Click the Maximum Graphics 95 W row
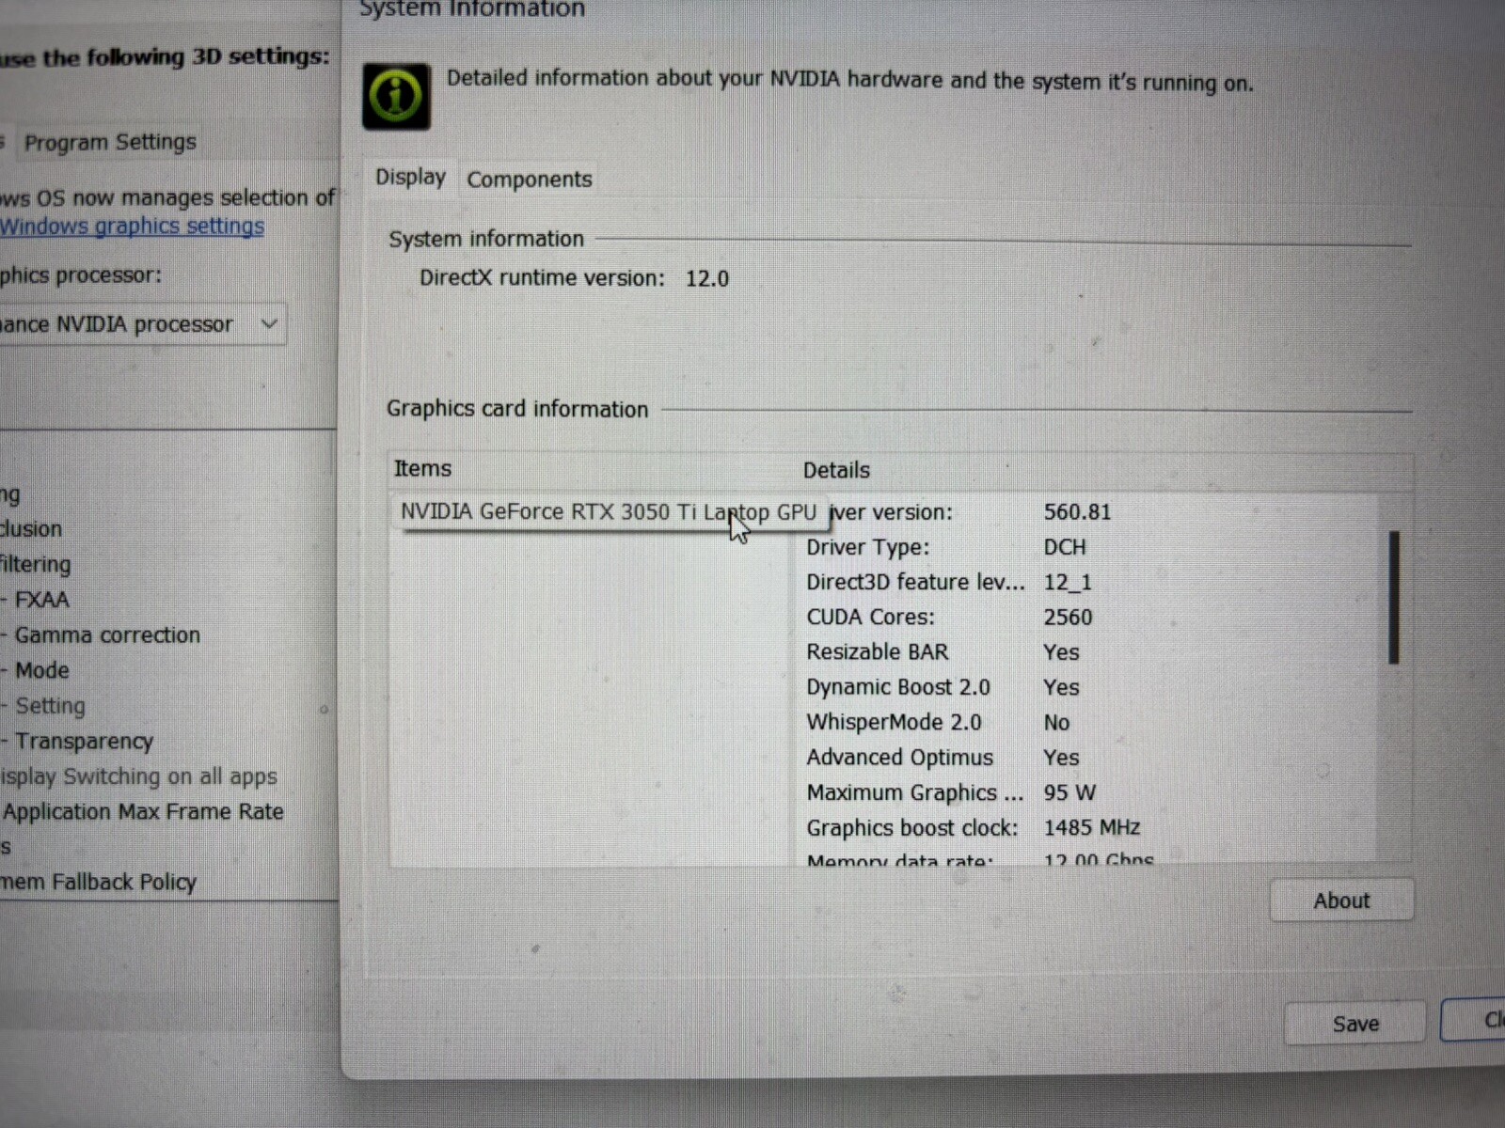Viewport: 1505px width, 1128px height. [951, 792]
